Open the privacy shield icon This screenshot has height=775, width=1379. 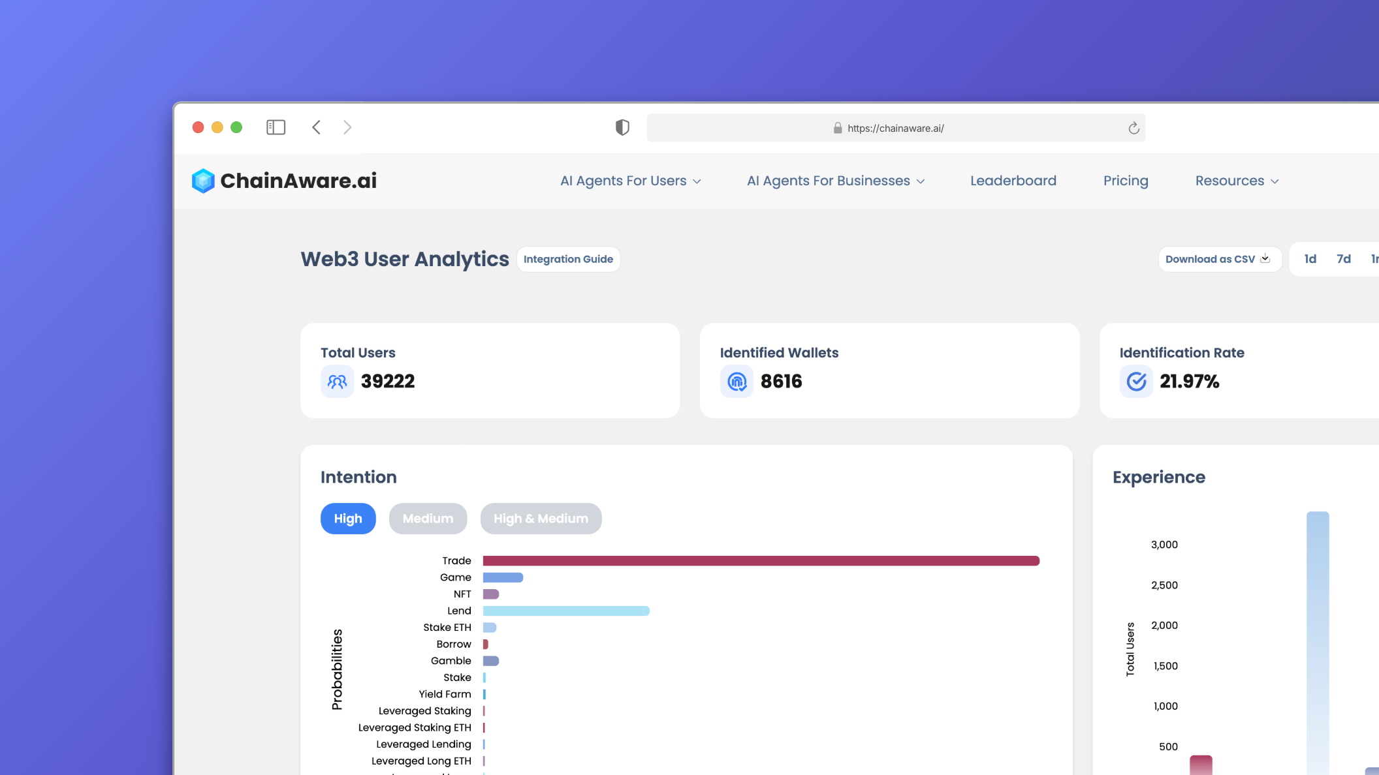(622, 127)
